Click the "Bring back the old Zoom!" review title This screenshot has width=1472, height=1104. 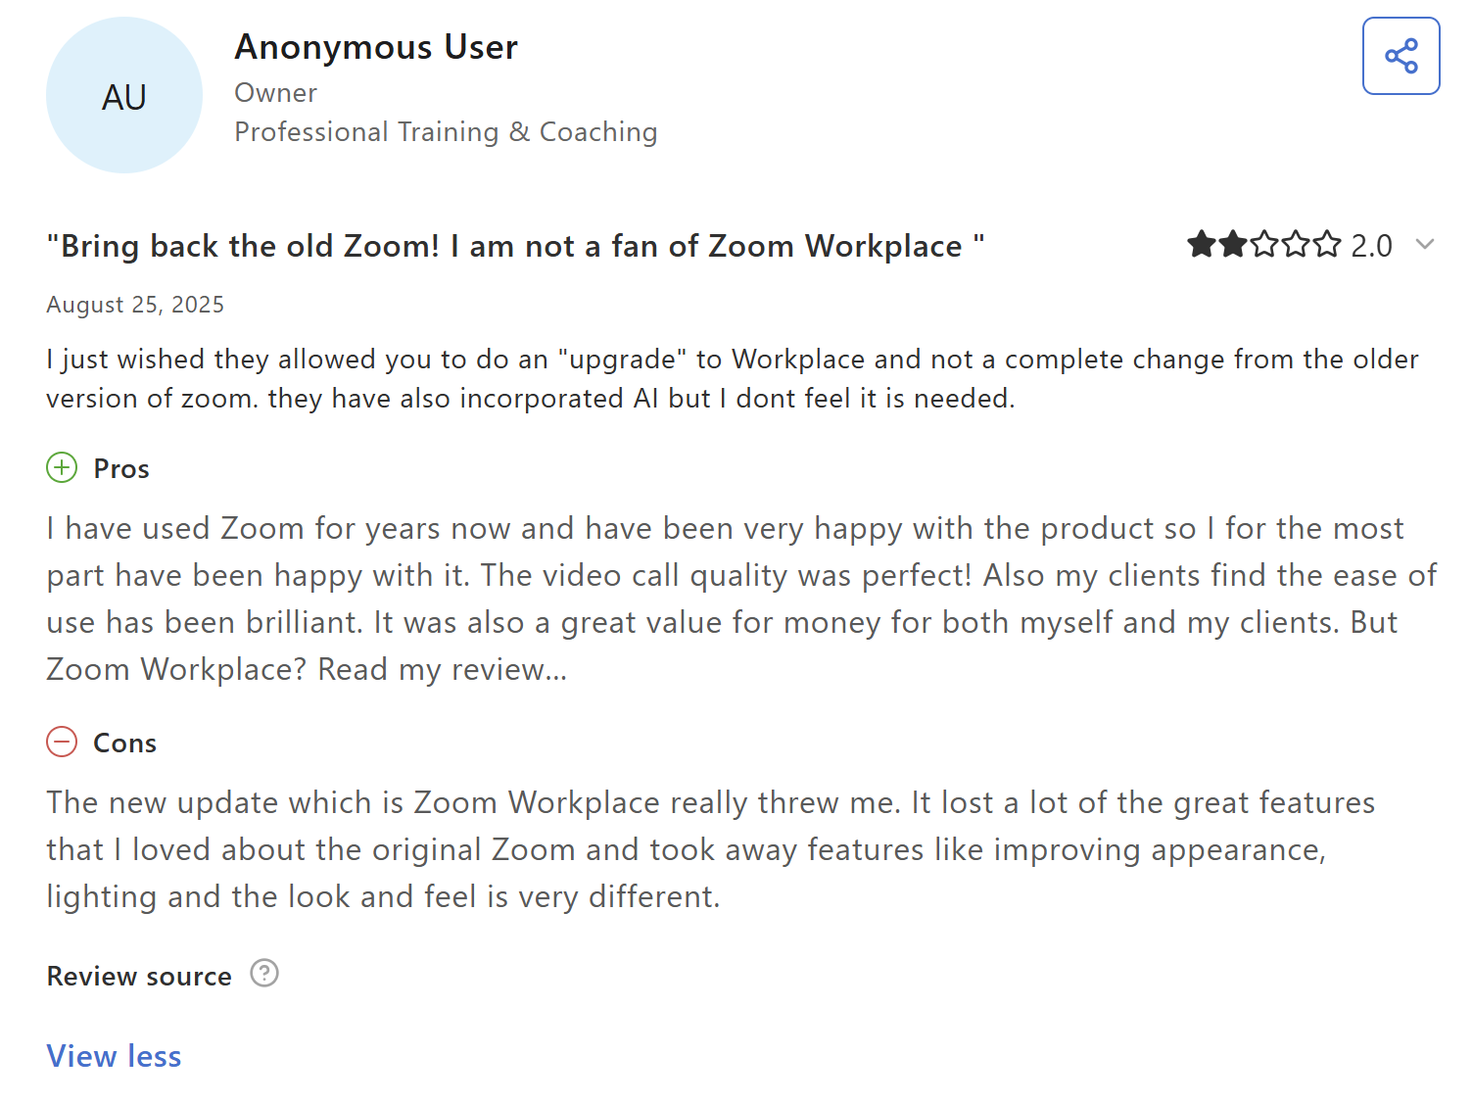515,246
